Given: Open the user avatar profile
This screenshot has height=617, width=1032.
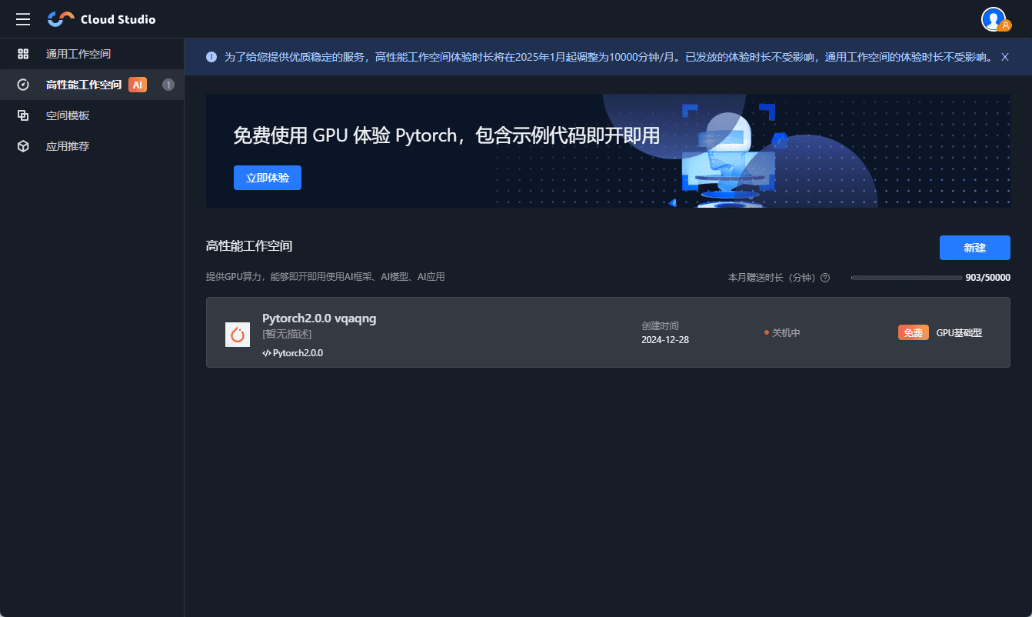Looking at the screenshot, I should [x=994, y=19].
